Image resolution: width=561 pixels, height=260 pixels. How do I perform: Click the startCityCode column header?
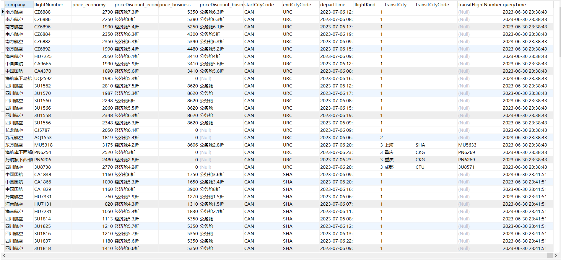pyautogui.click(x=263, y=4)
